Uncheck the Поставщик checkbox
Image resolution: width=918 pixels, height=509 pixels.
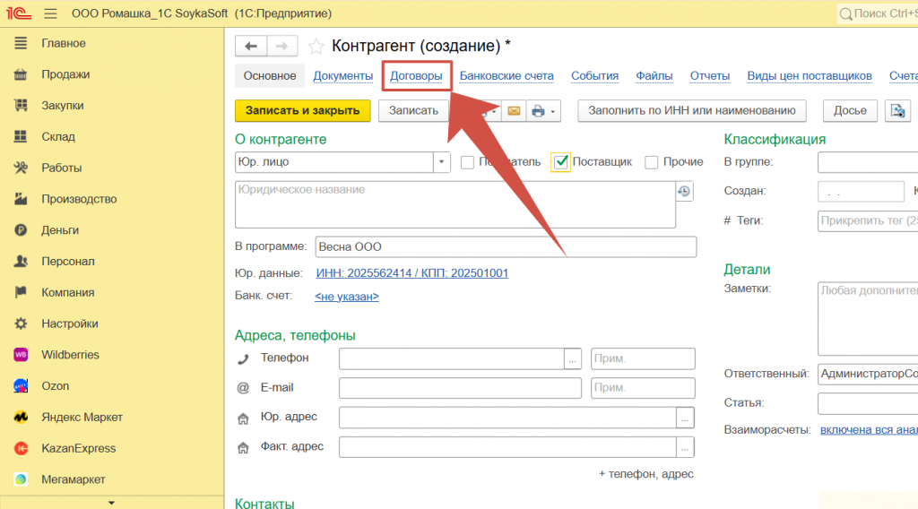(x=562, y=162)
